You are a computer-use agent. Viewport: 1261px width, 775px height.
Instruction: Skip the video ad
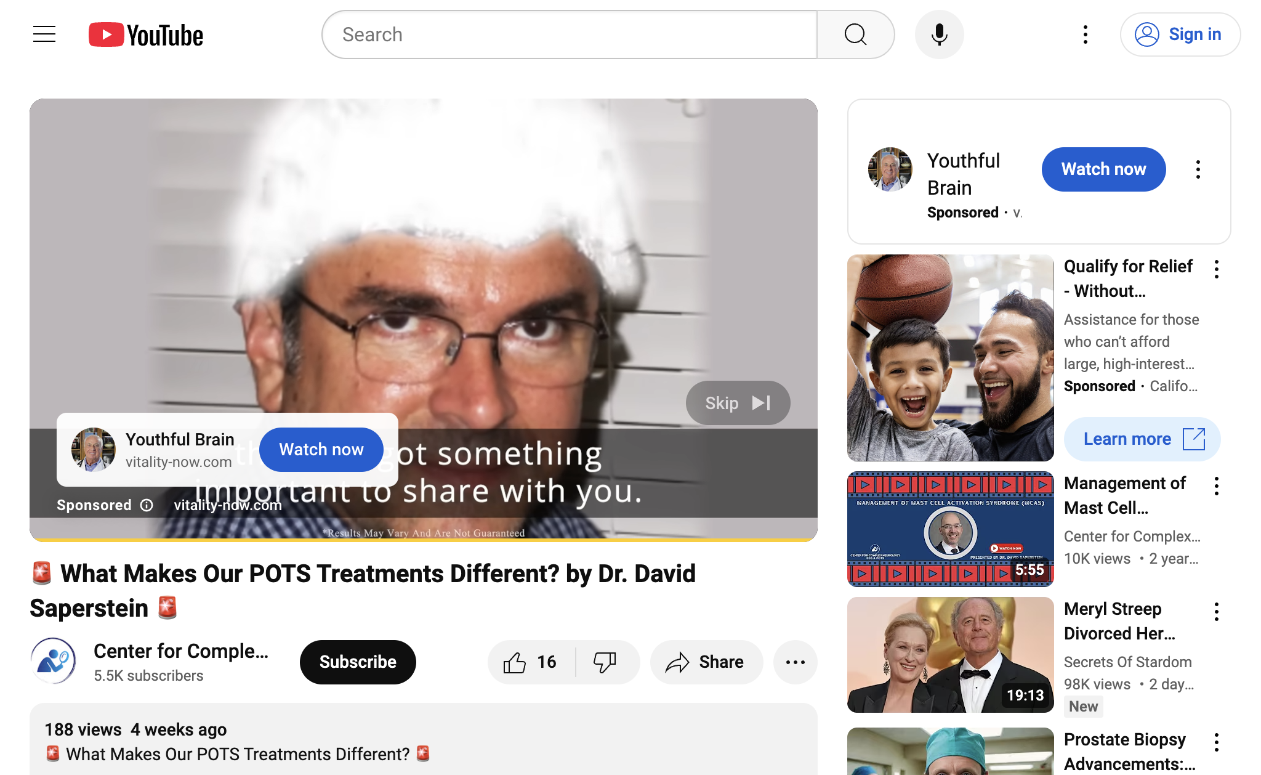coord(738,403)
